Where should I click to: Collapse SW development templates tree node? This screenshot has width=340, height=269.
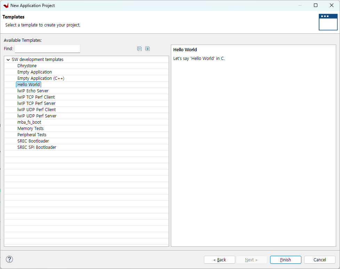(x=8, y=60)
